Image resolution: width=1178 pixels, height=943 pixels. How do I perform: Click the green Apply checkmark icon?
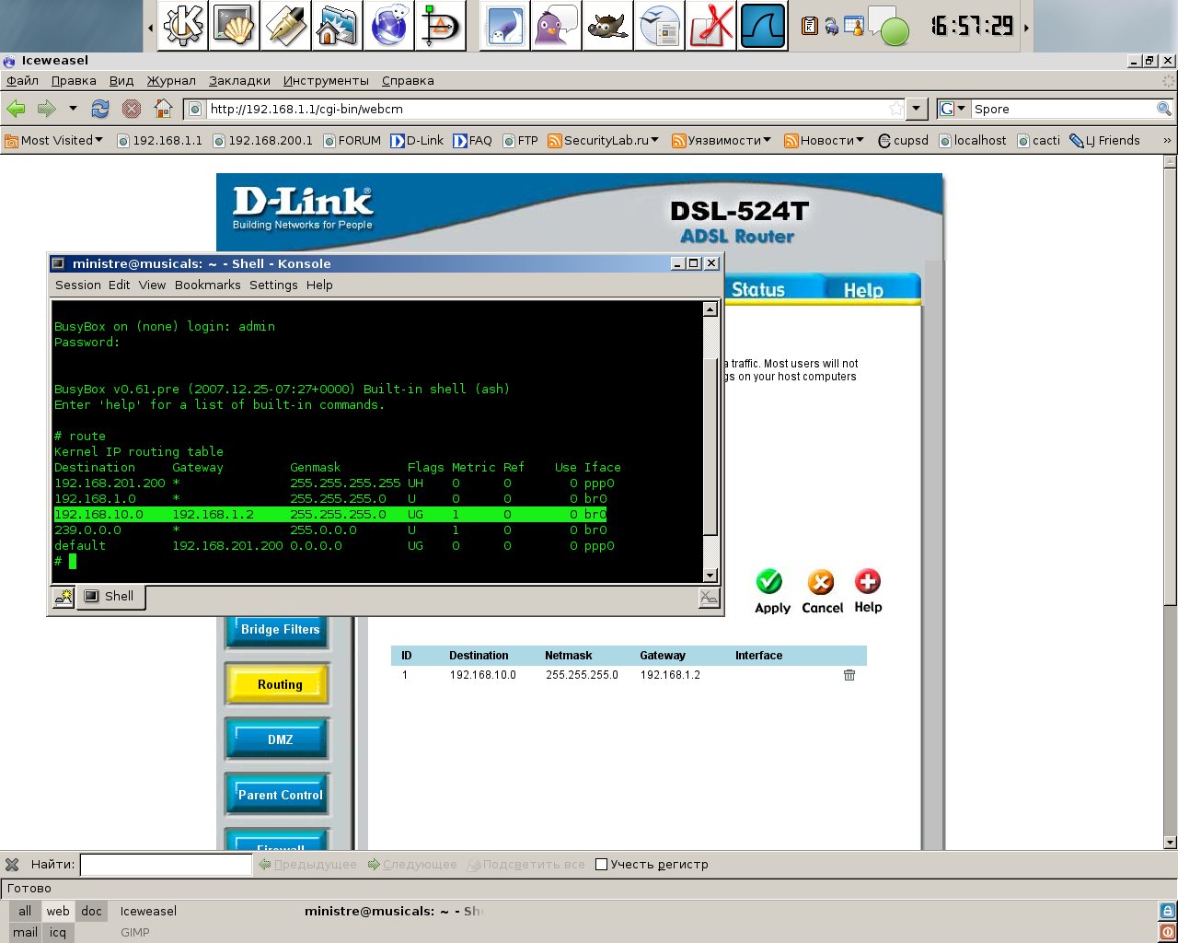click(769, 582)
